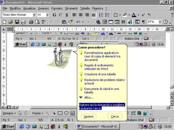Open the Document Map
Image resolution: width=174 pixels, height=130 pixels.
pyautogui.click(x=137, y=22)
